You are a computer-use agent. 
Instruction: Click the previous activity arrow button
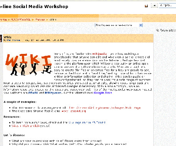(x=154, y=5)
